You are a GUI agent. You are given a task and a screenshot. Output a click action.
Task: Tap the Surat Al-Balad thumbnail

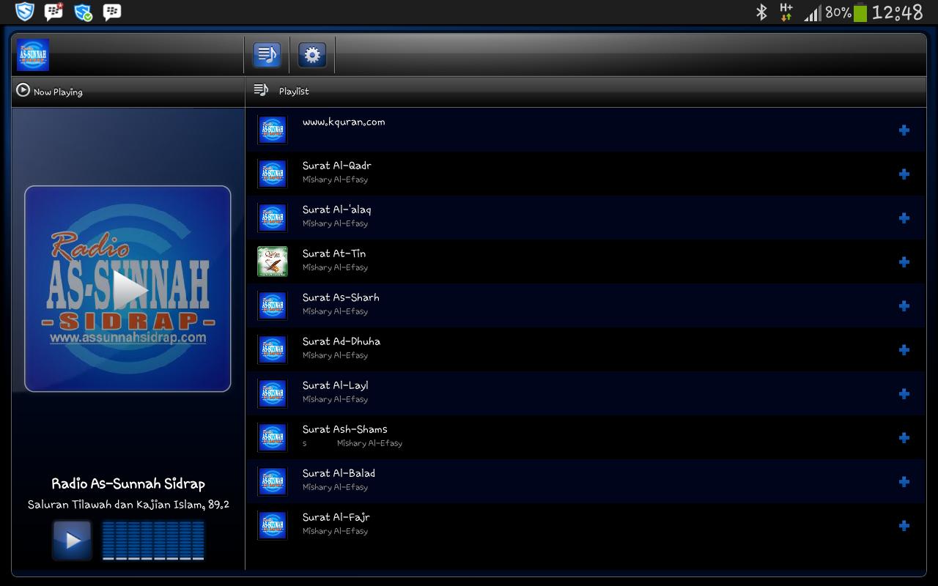(273, 481)
